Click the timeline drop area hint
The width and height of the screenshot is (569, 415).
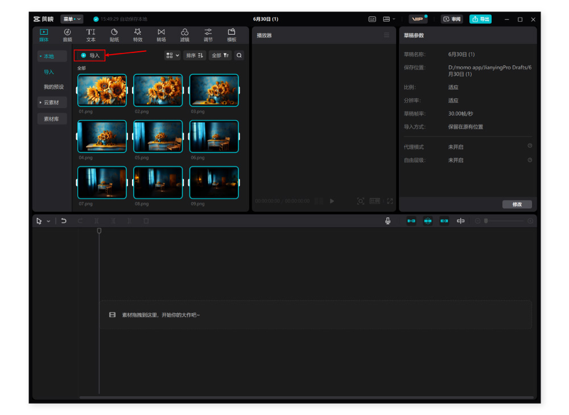[x=316, y=315]
